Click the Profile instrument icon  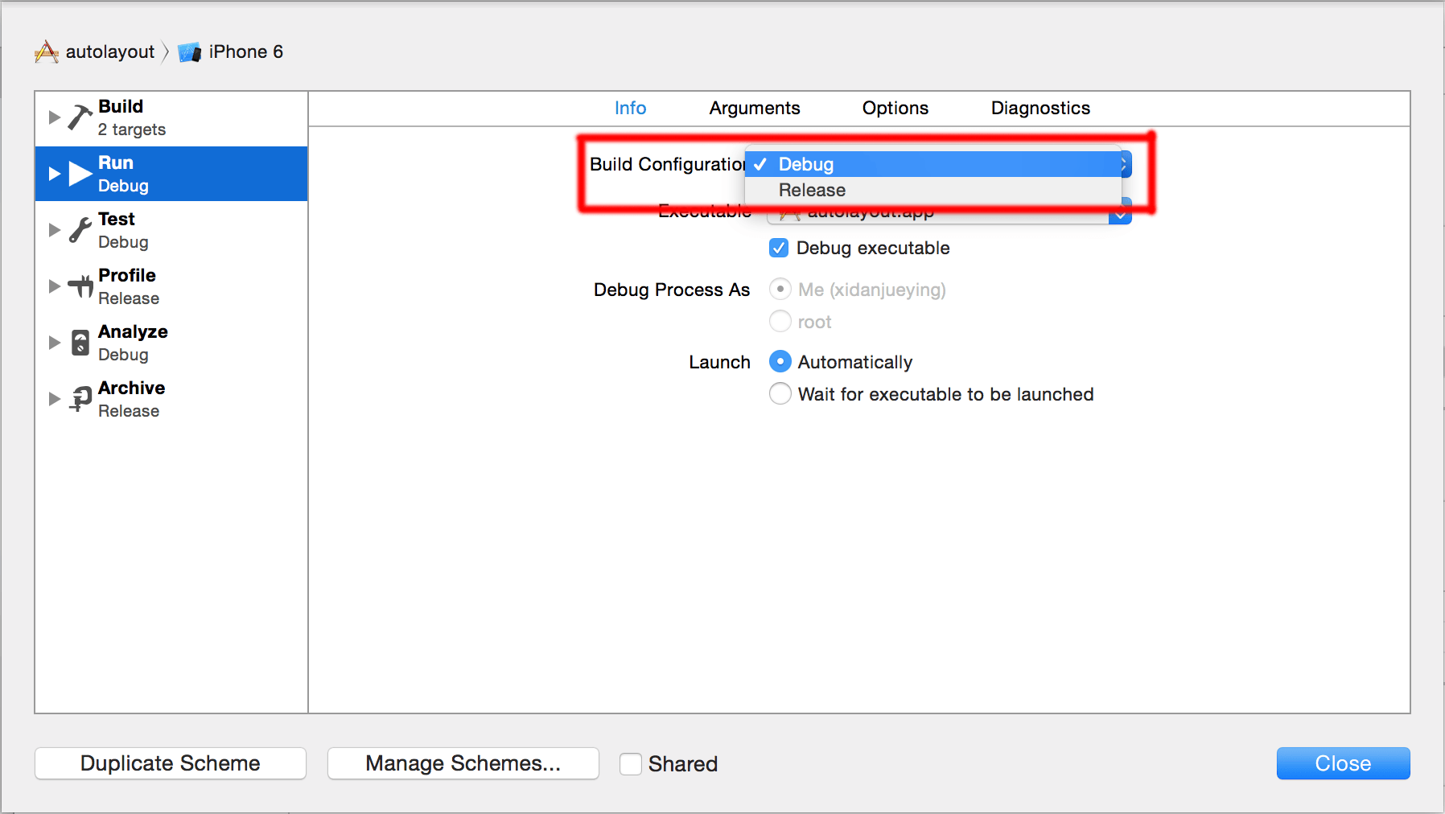pos(80,286)
